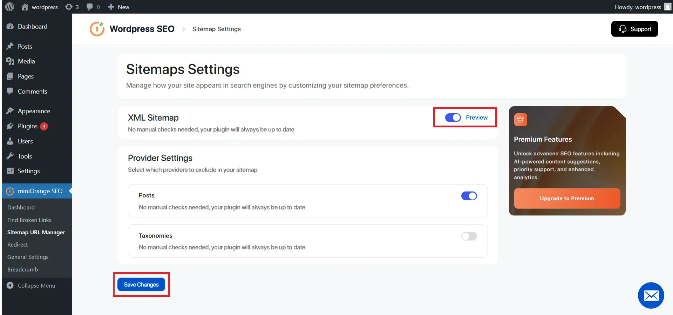This screenshot has width=673, height=315.
Task: Open the Breadcrumb submenu item
Action: click(23, 269)
